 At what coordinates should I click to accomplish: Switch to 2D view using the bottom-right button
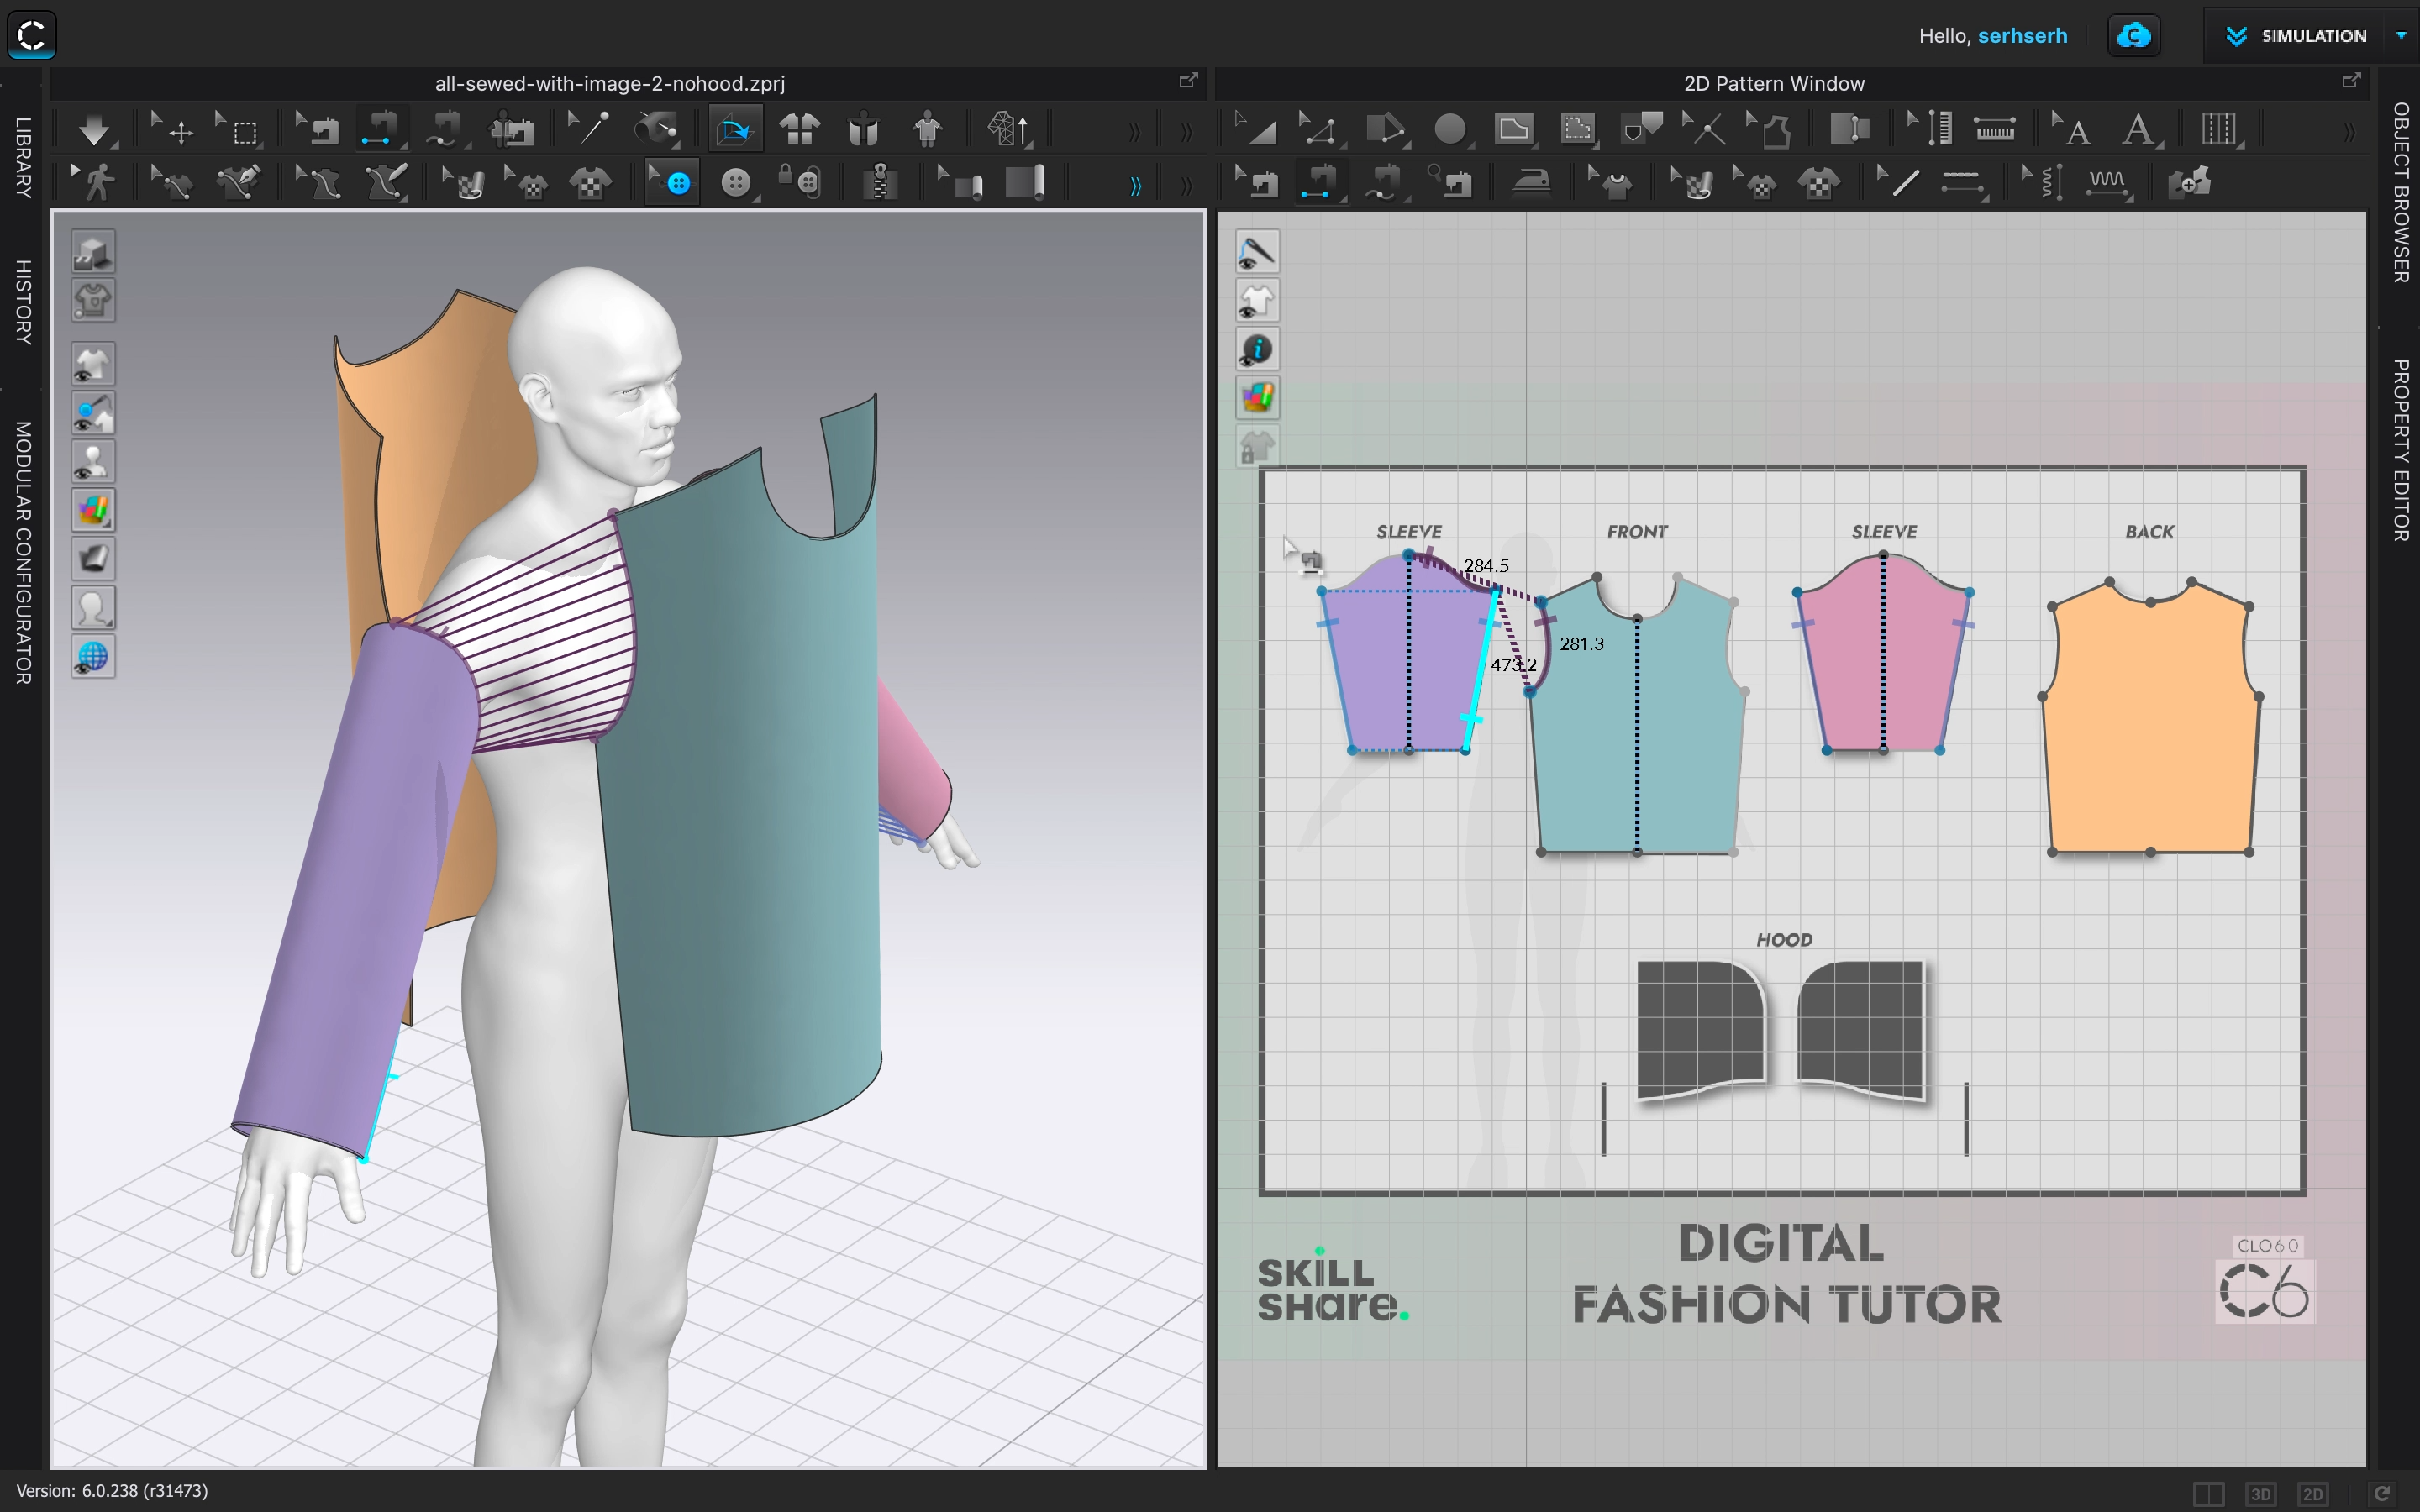tap(2314, 1493)
